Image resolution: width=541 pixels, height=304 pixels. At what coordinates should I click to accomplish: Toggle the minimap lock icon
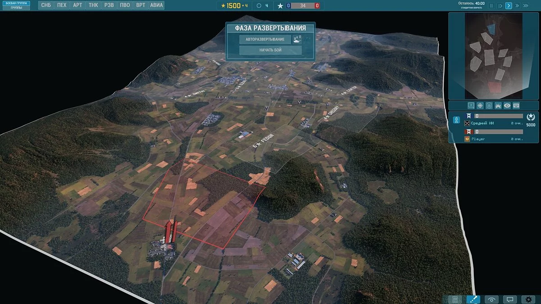tap(489, 105)
